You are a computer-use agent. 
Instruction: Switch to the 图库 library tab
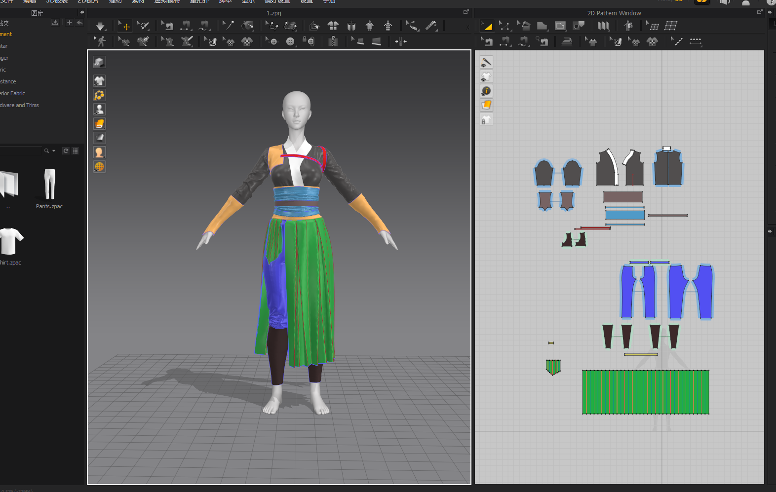click(x=37, y=13)
